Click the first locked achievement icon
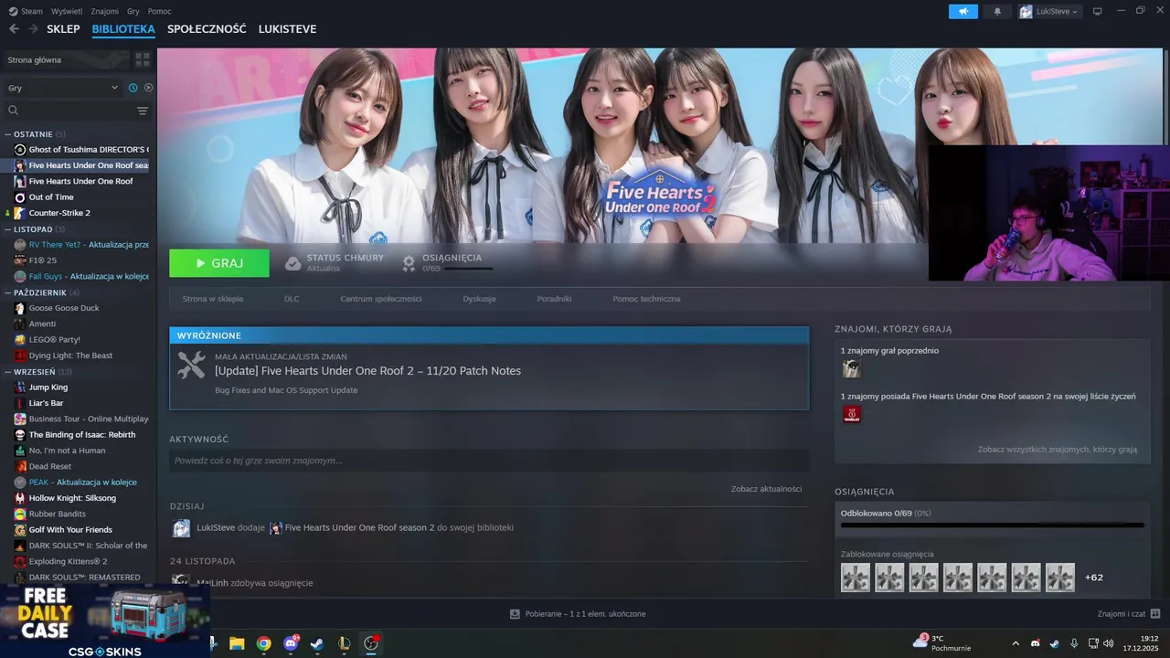 click(856, 578)
